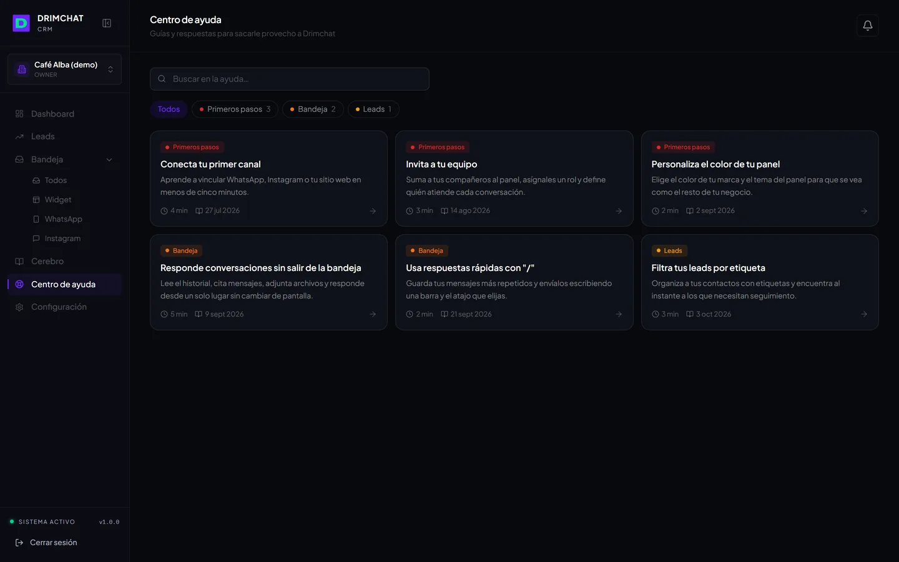899x562 pixels.
Task: Filter articles by Bandeja category
Action: (313, 109)
